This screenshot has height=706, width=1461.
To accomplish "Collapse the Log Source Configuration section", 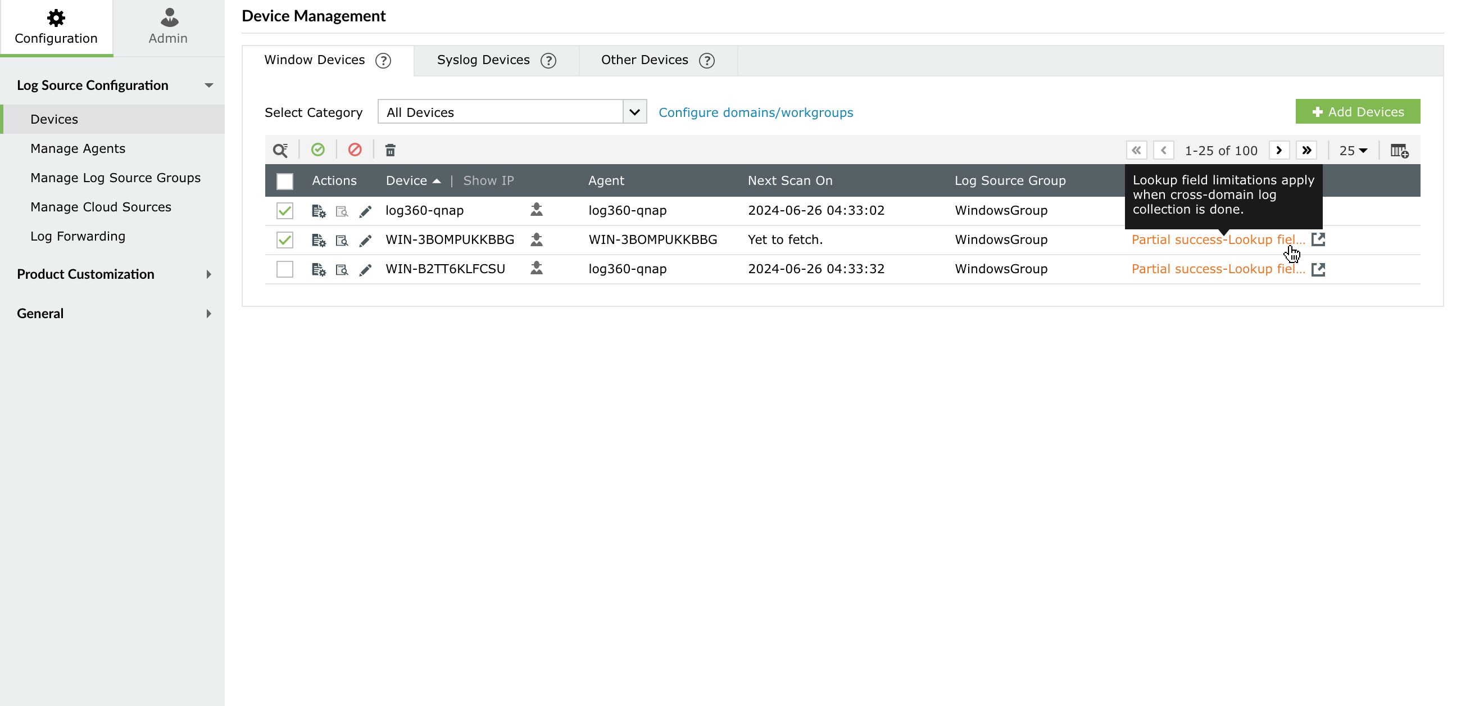I will click(x=208, y=84).
